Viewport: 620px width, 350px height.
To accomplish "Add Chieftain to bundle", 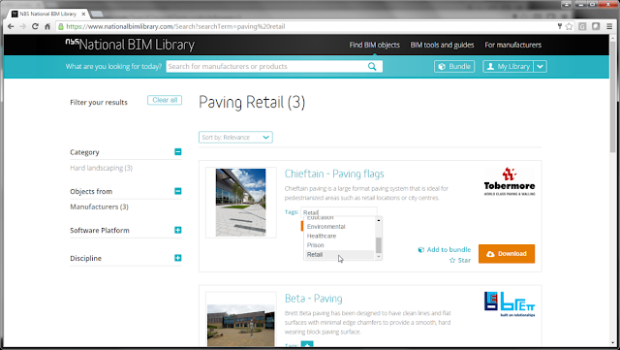I will pos(445,250).
